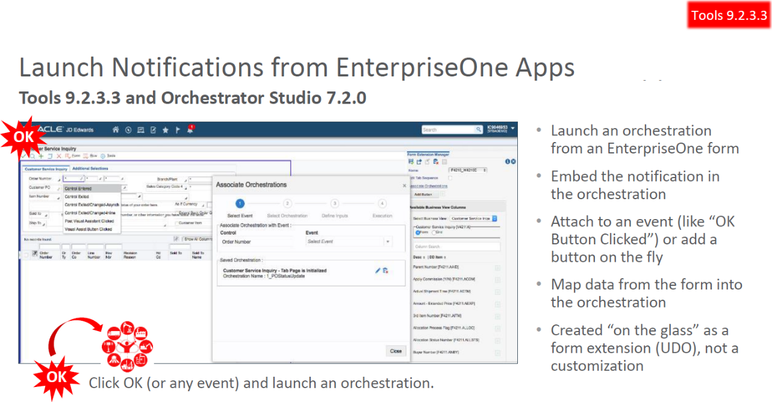
Task: Delete the saved orchestration 1_POStatusUpdate
Action: coord(385,271)
